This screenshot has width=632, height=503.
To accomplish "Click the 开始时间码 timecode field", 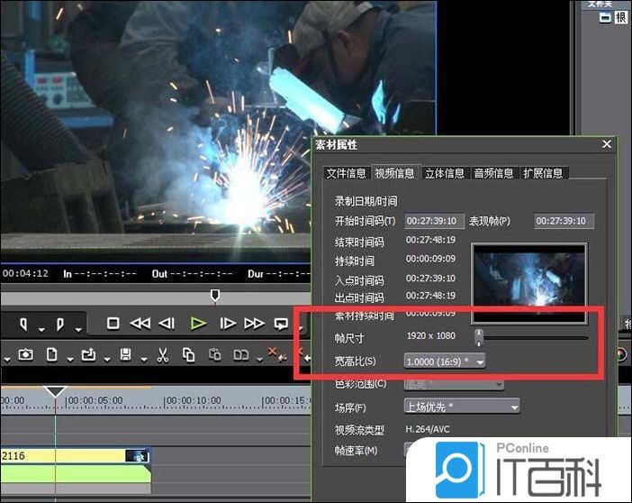I will point(434,221).
